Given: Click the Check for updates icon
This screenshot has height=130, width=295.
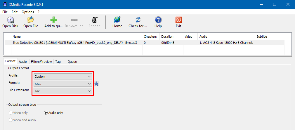Looking at the screenshot, I should pos(138,20).
